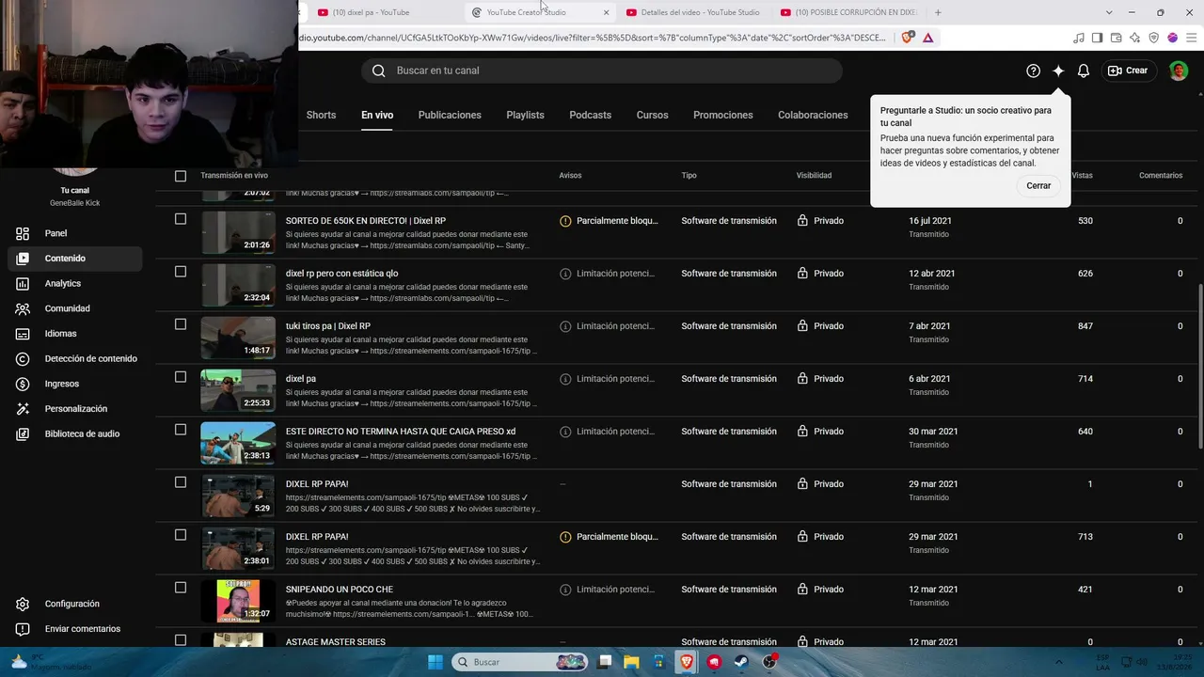Screen dimensions: 1204x677
Task: Switch to the Shorts tab
Action: [321, 115]
